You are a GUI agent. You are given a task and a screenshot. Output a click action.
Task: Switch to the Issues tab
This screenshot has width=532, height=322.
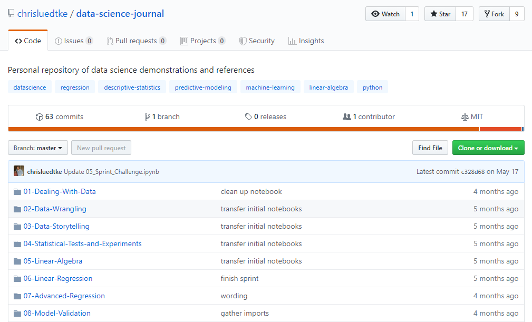(x=73, y=41)
